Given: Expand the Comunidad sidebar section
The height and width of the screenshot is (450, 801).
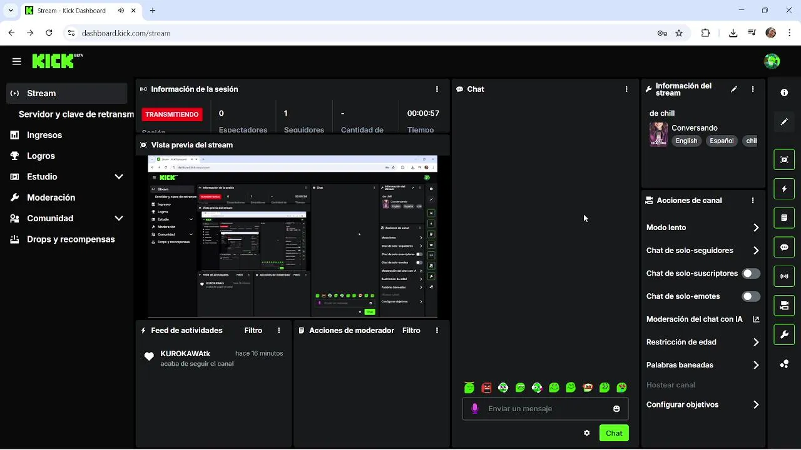Looking at the screenshot, I should tap(119, 219).
